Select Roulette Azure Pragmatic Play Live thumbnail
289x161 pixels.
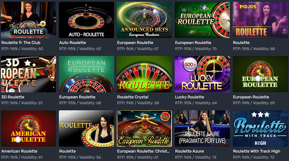tap(202, 128)
